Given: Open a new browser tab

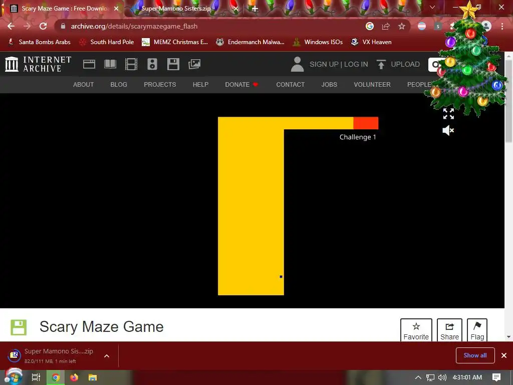Looking at the screenshot, I should [255, 9].
